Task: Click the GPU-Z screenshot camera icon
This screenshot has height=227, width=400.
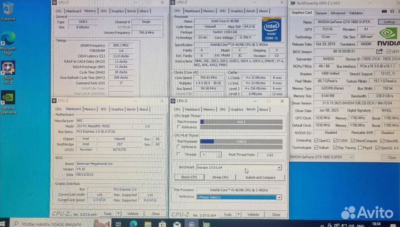Action: click(x=384, y=12)
